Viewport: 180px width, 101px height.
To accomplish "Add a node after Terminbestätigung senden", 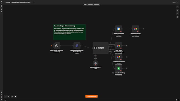I will point(143,29).
